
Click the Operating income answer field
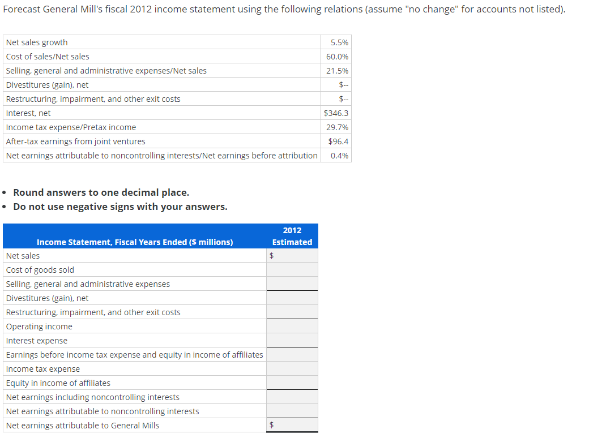click(x=292, y=326)
